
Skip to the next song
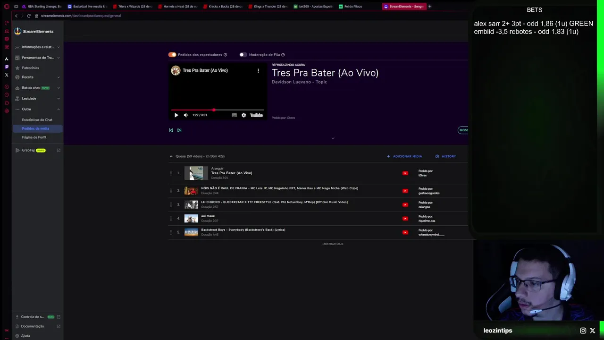tap(179, 130)
